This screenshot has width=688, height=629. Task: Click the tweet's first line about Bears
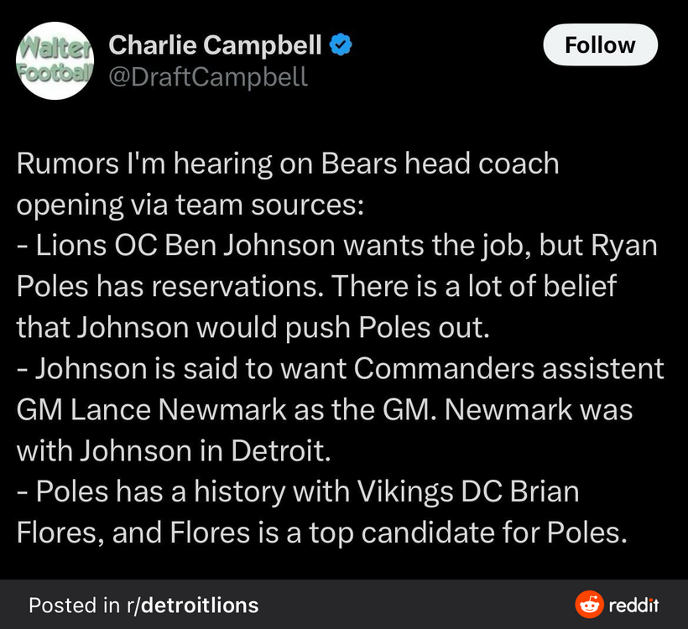point(288,164)
